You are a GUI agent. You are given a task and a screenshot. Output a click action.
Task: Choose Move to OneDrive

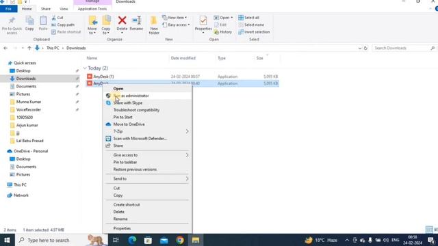(x=148, y=124)
